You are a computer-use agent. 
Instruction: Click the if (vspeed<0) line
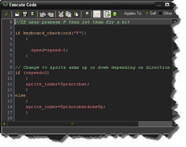pyautogui.click(x=32, y=73)
